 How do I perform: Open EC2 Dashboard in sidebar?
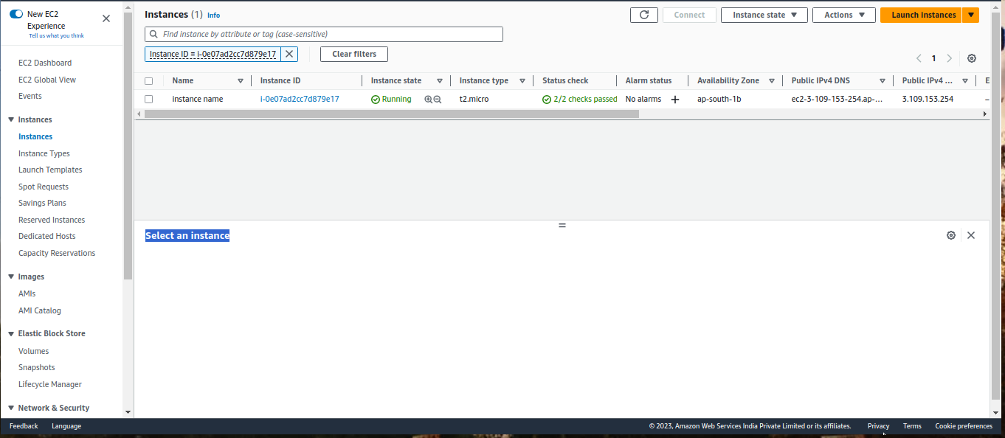click(x=45, y=63)
